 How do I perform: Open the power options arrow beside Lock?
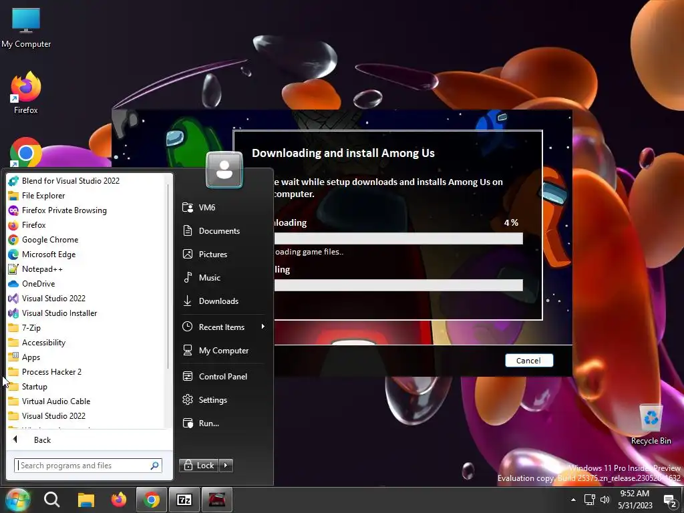[x=226, y=466]
